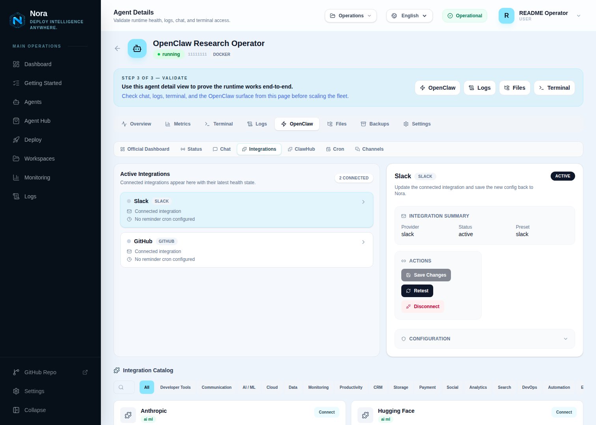Select the Integrations sub-tab
The height and width of the screenshot is (425, 596).
259,149
